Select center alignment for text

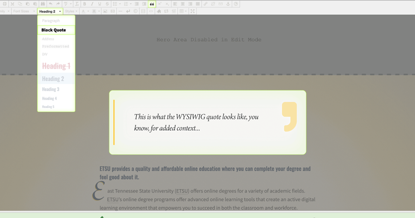tap(183, 4)
